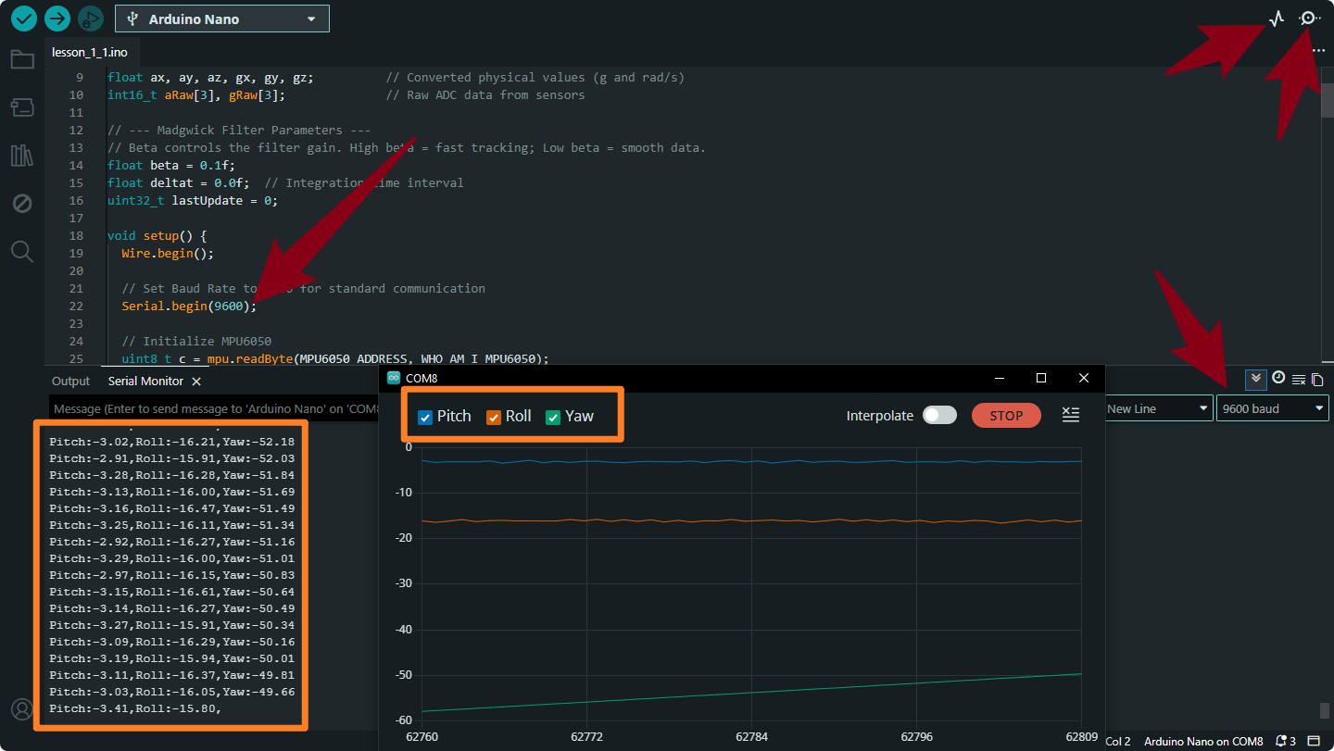Viewport: 1334px width, 751px height.
Task: Click the 'Col 2' cursor position indicator
Action: click(1117, 741)
